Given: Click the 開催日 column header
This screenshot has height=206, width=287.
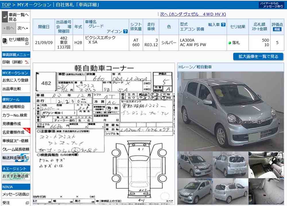Looking at the screenshot, I should pyautogui.click(x=44, y=27).
